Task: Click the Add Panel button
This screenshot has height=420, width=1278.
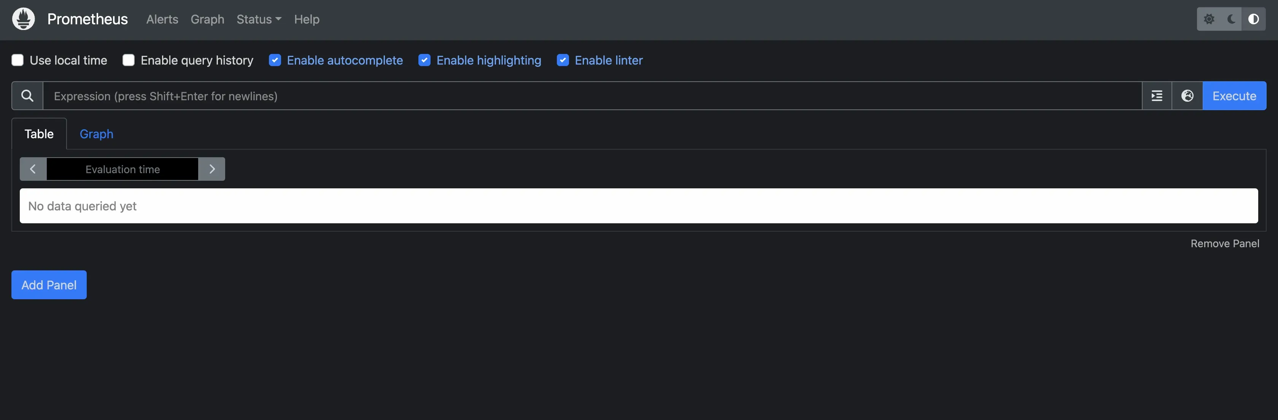Action: coord(49,285)
